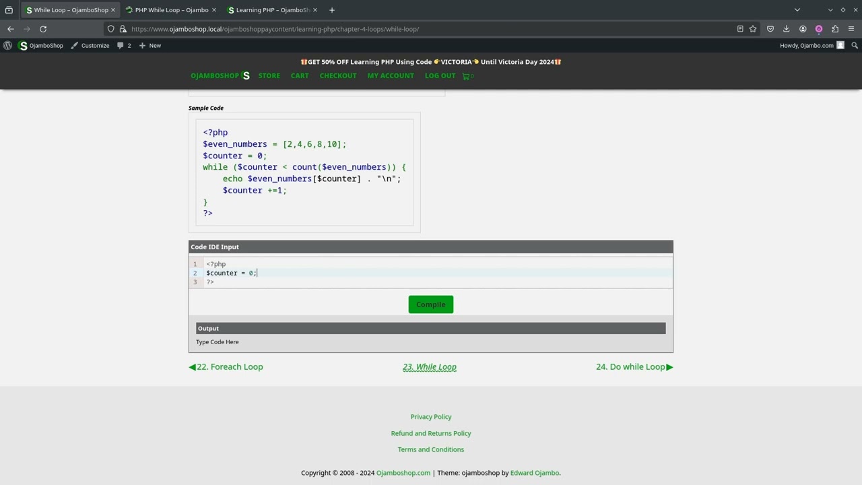Click the forward navigation arrow

[x=27, y=29]
